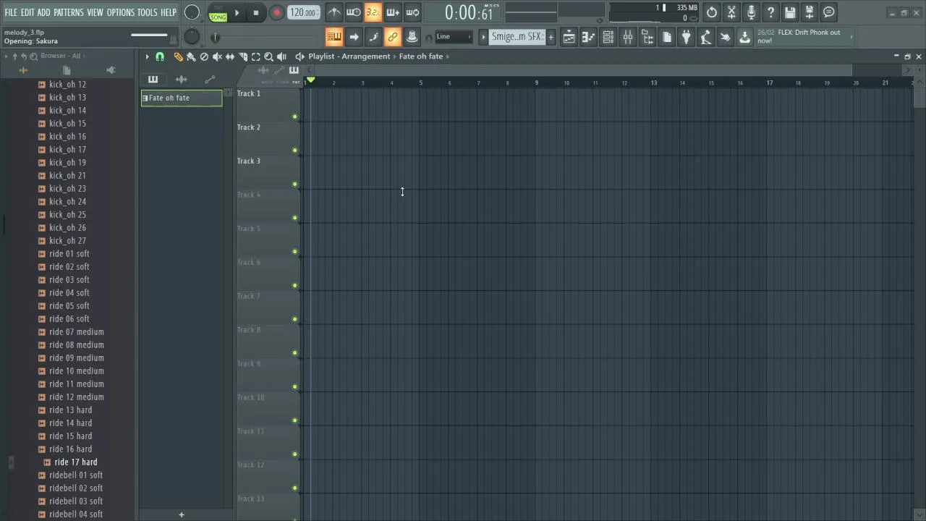Click the help question mark icon
Screen dimensions: 926x521
click(770, 12)
